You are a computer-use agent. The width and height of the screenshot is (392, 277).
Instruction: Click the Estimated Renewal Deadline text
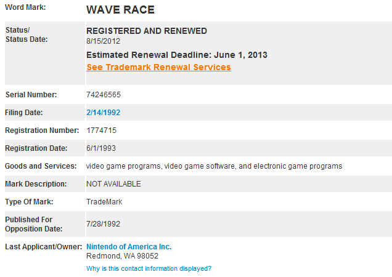tap(177, 55)
